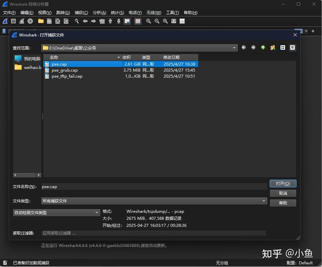This screenshot has width=322, height=267.
Task: Sort by 名称 column header
Action: pos(83,57)
